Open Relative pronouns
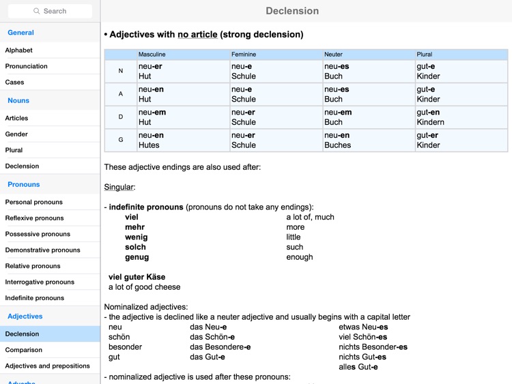This screenshot has height=384, width=512. (x=50, y=266)
